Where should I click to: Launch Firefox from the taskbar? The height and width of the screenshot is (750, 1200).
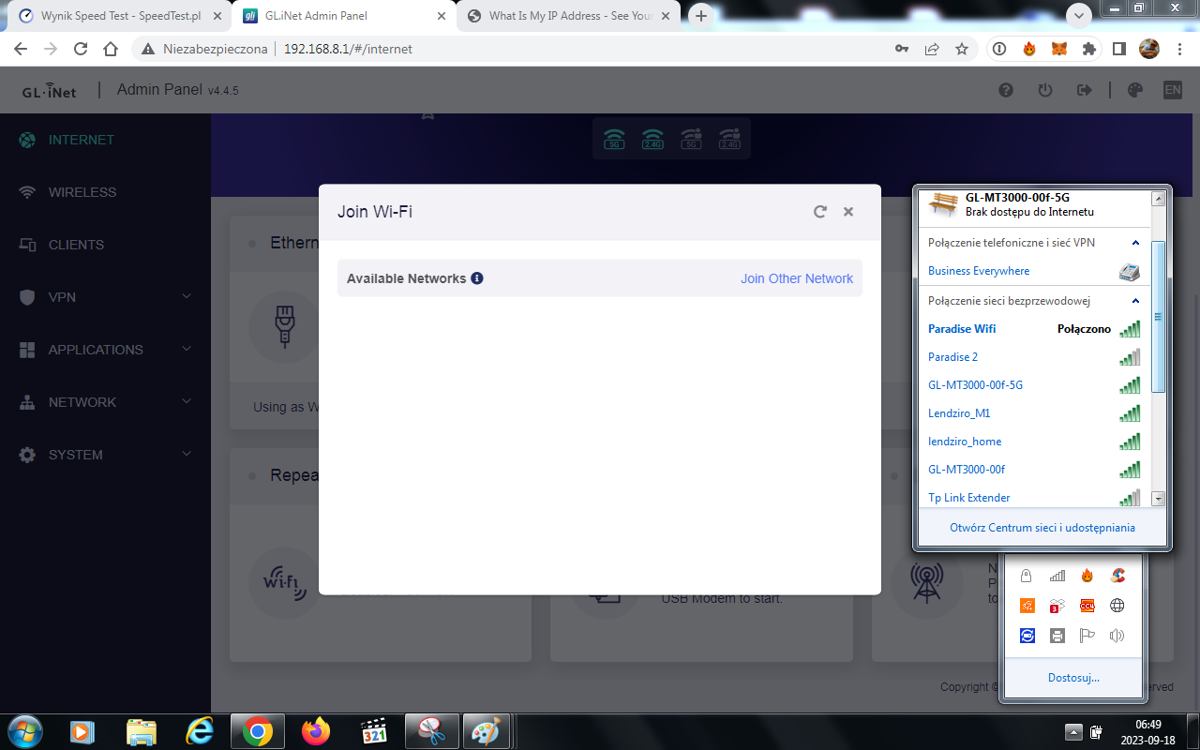[x=316, y=731]
